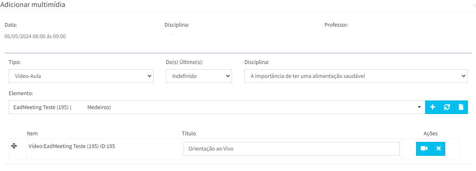Add the selected element with plus icon
Screen dimensions: 476x171
432,107
